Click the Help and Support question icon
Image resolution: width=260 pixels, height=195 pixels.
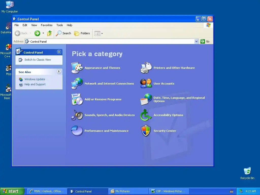(x=21, y=85)
